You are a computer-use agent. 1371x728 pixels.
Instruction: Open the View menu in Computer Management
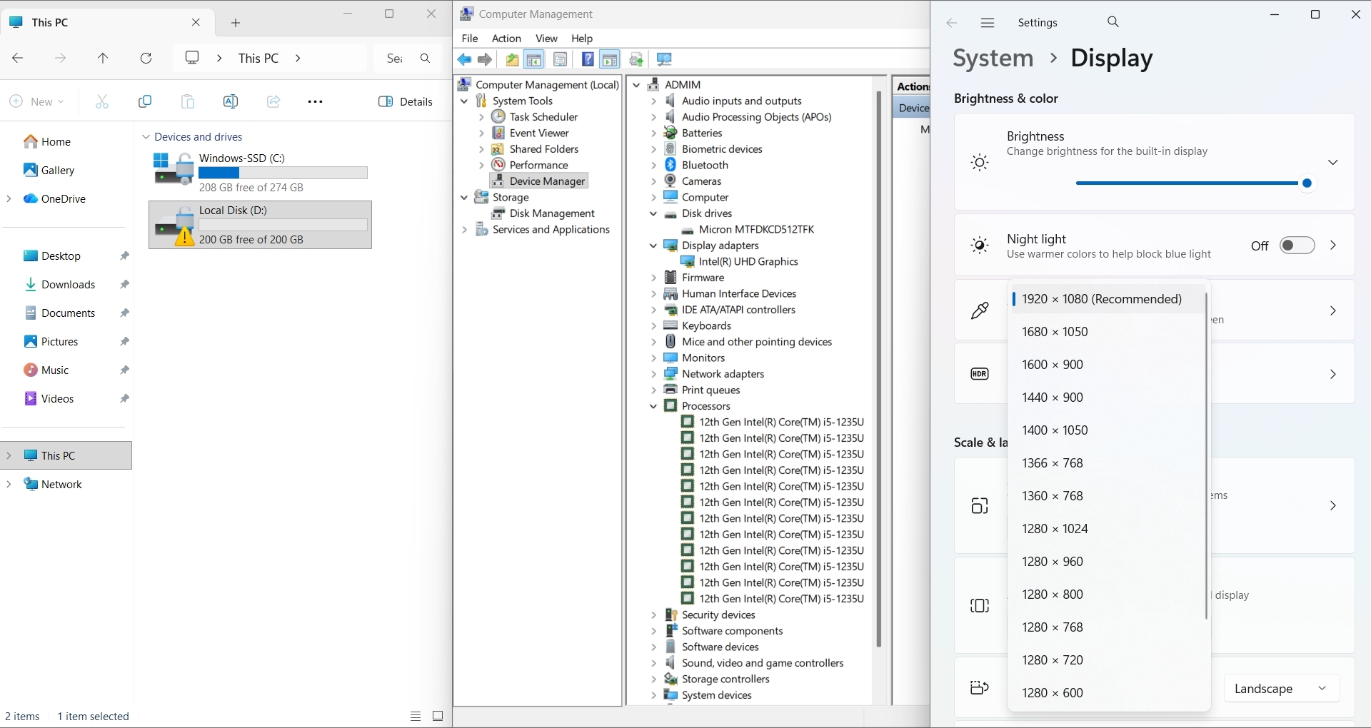[546, 39]
